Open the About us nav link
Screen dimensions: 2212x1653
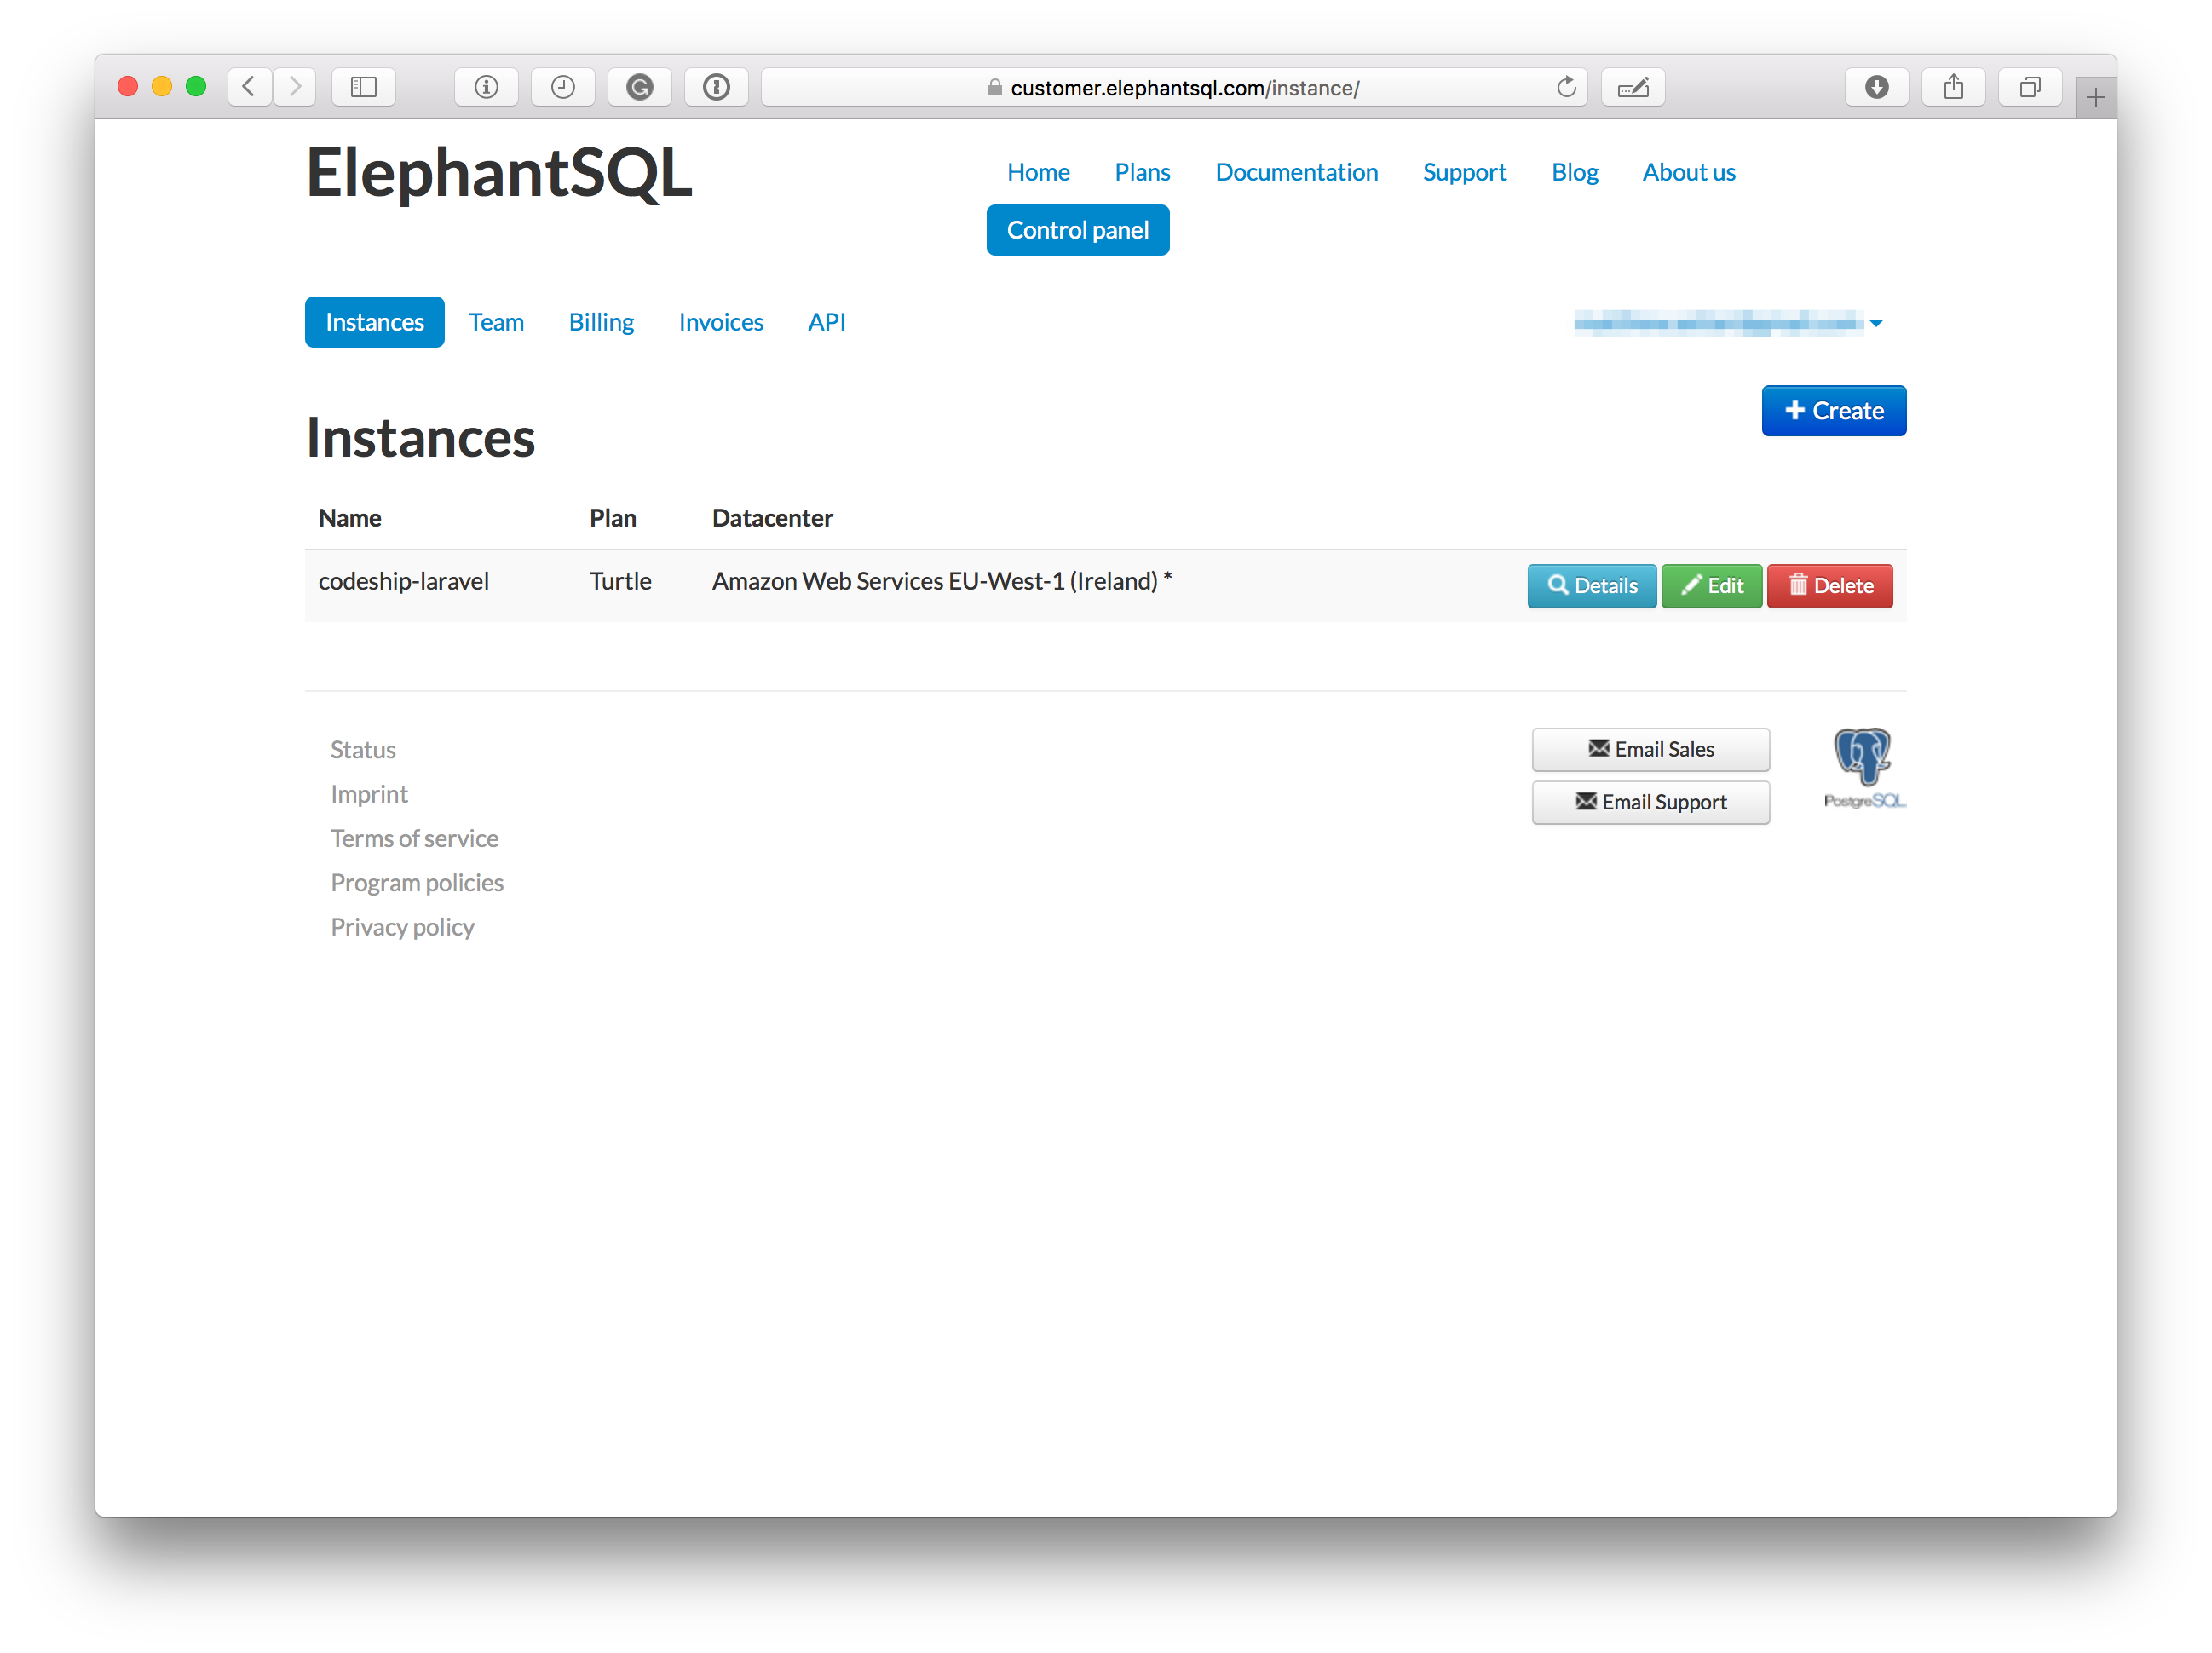click(1689, 172)
